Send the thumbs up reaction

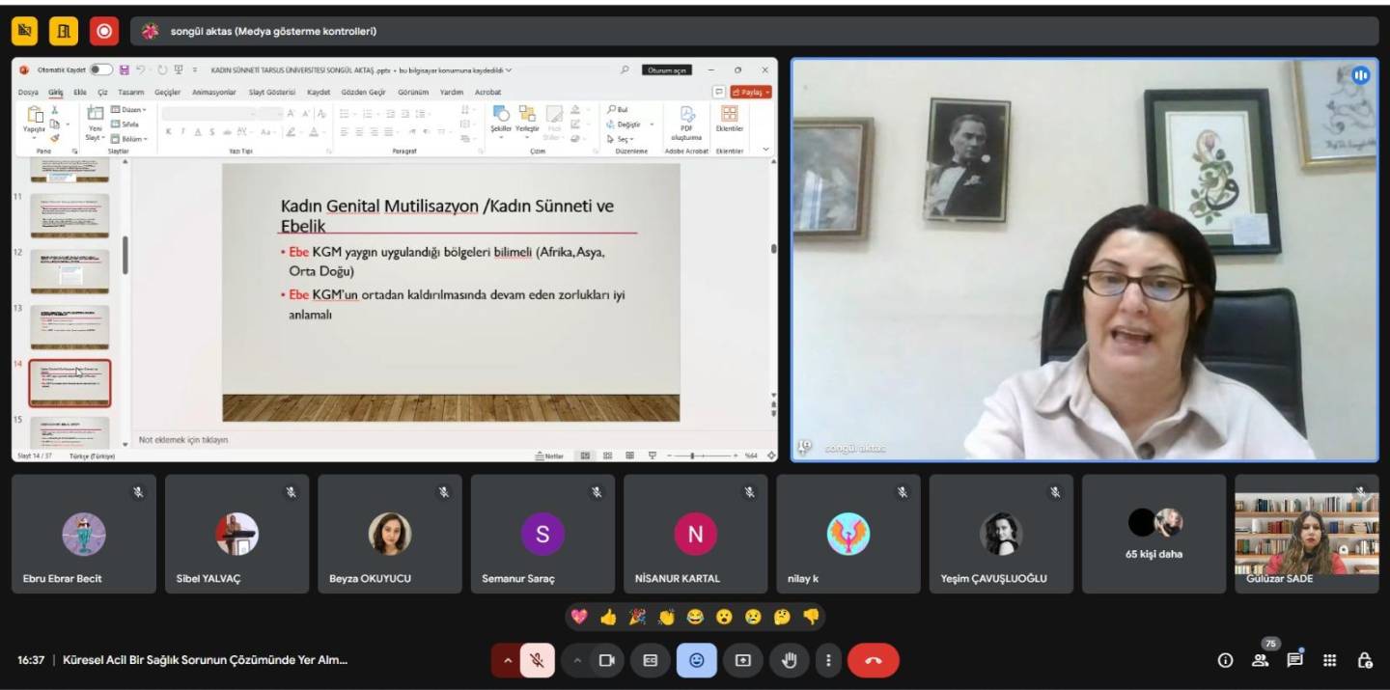[608, 617]
